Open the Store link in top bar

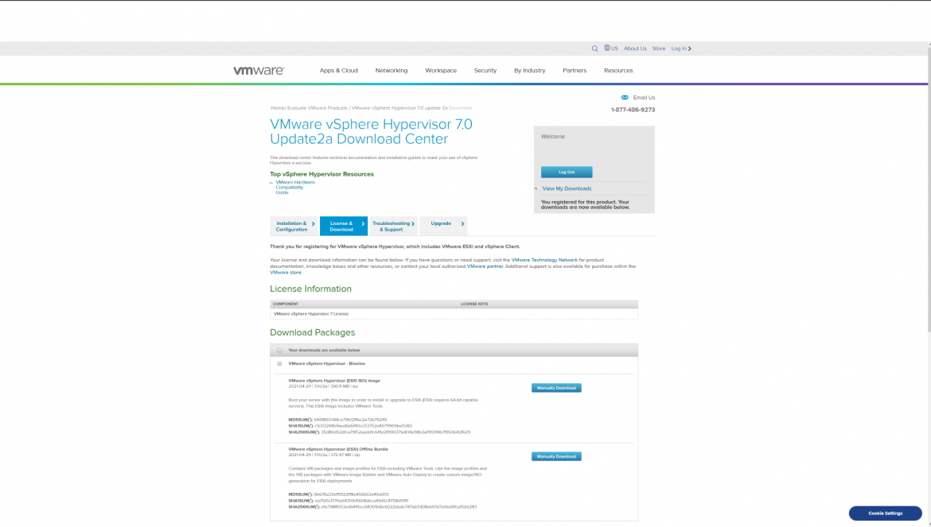pyautogui.click(x=659, y=48)
